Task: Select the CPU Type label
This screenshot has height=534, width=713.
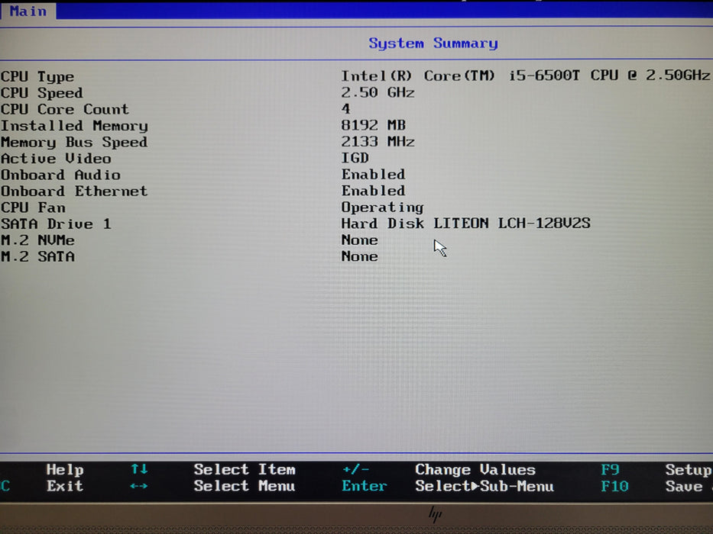Action: [37, 77]
